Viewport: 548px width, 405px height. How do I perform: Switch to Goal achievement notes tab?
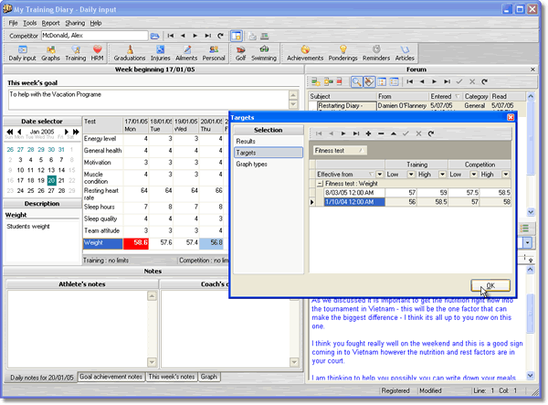point(111,377)
